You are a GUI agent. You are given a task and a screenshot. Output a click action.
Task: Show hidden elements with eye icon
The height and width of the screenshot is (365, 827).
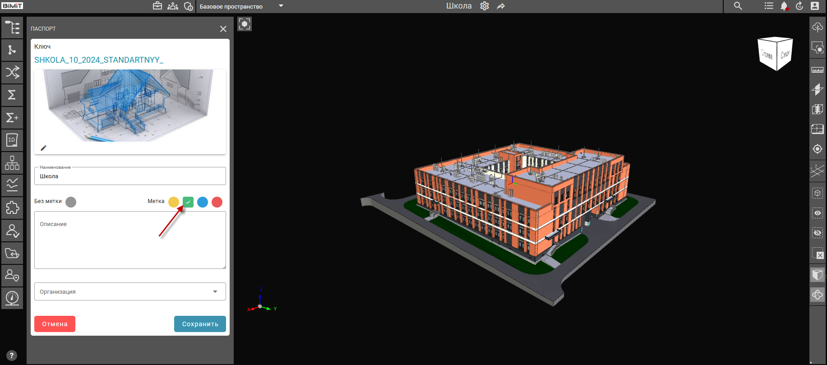tap(817, 213)
